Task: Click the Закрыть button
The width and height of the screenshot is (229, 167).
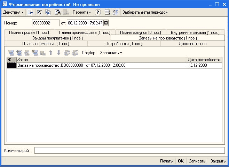Action: click(x=218, y=161)
